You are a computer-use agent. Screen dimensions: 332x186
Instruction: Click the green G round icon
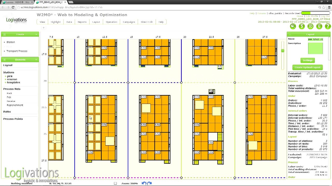point(319,26)
